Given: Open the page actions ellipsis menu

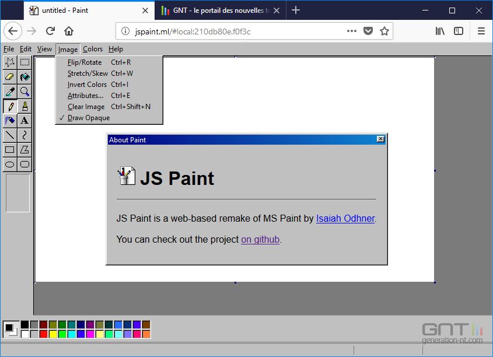Looking at the screenshot, I should (352, 31).
